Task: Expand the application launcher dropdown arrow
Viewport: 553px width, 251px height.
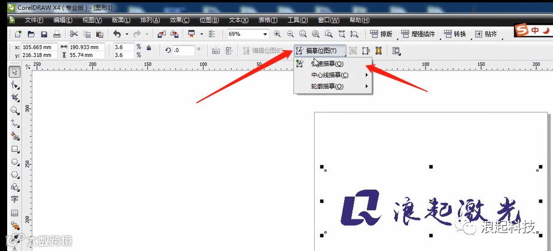Action: [x=201, y=34]
